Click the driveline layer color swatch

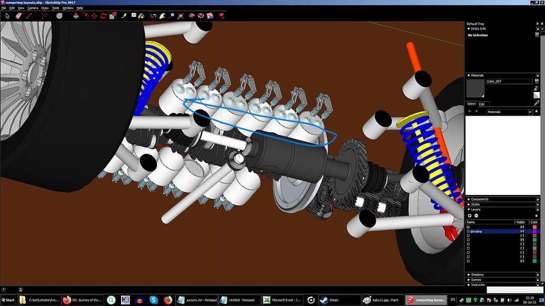[534, 231]
